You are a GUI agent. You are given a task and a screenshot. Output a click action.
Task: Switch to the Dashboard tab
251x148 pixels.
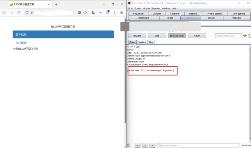pyautogui.click(x=144, y=18)
